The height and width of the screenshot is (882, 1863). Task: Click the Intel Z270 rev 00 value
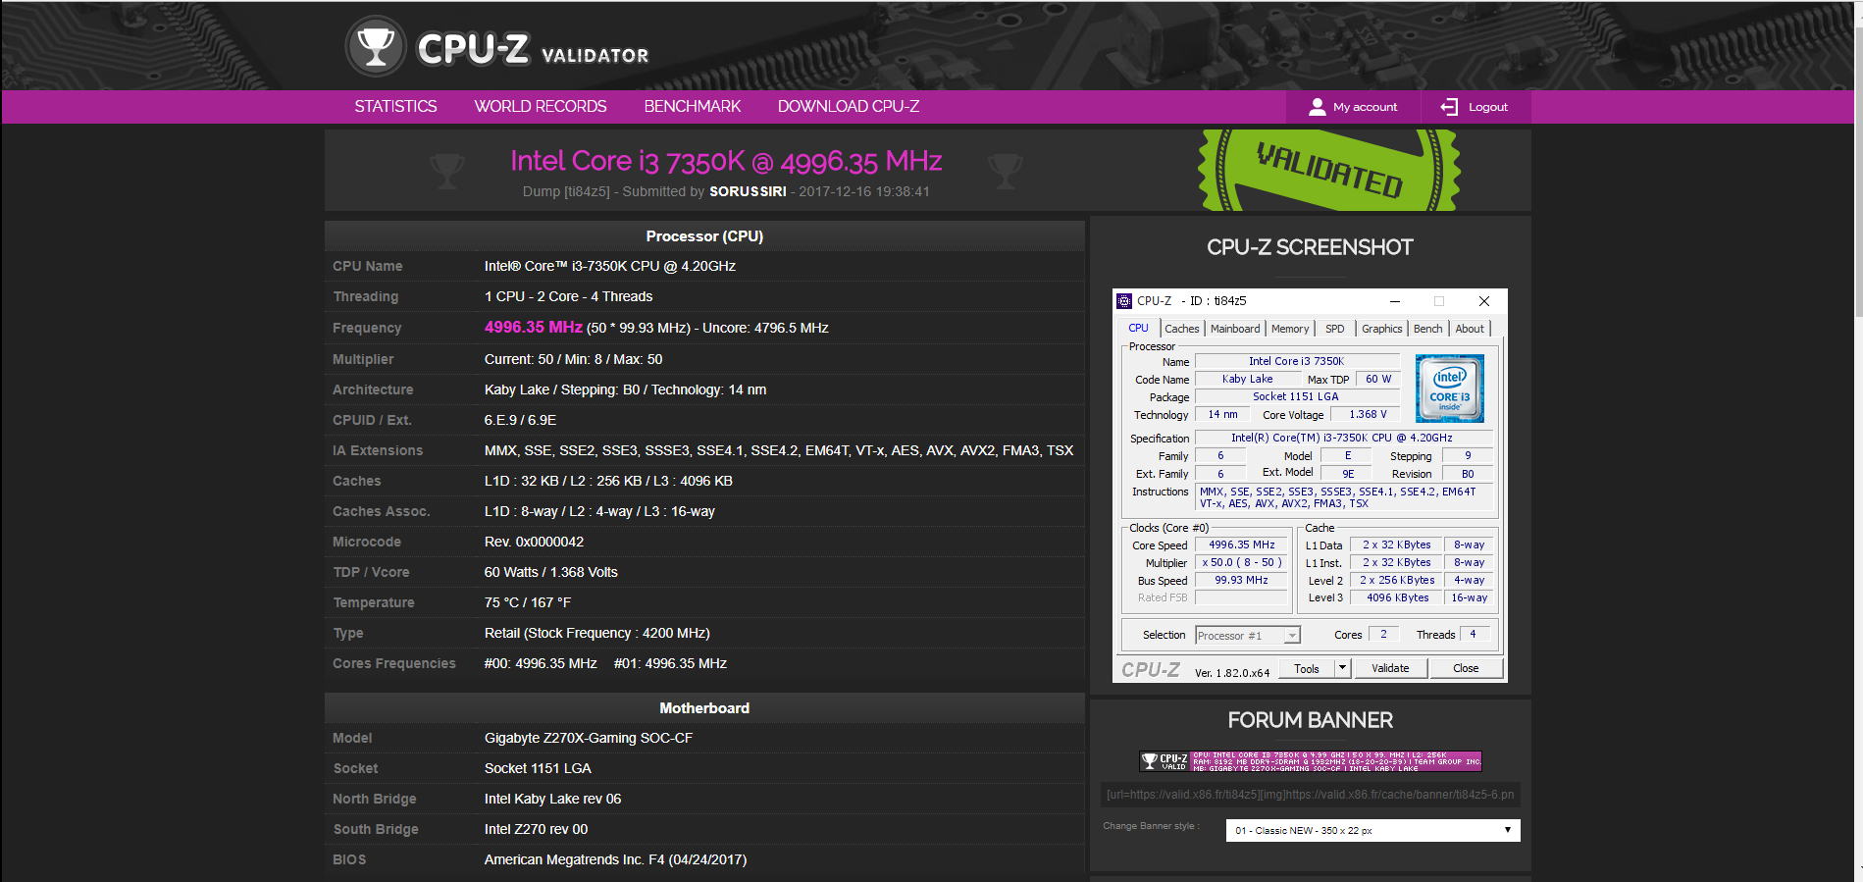coord(536,829)
